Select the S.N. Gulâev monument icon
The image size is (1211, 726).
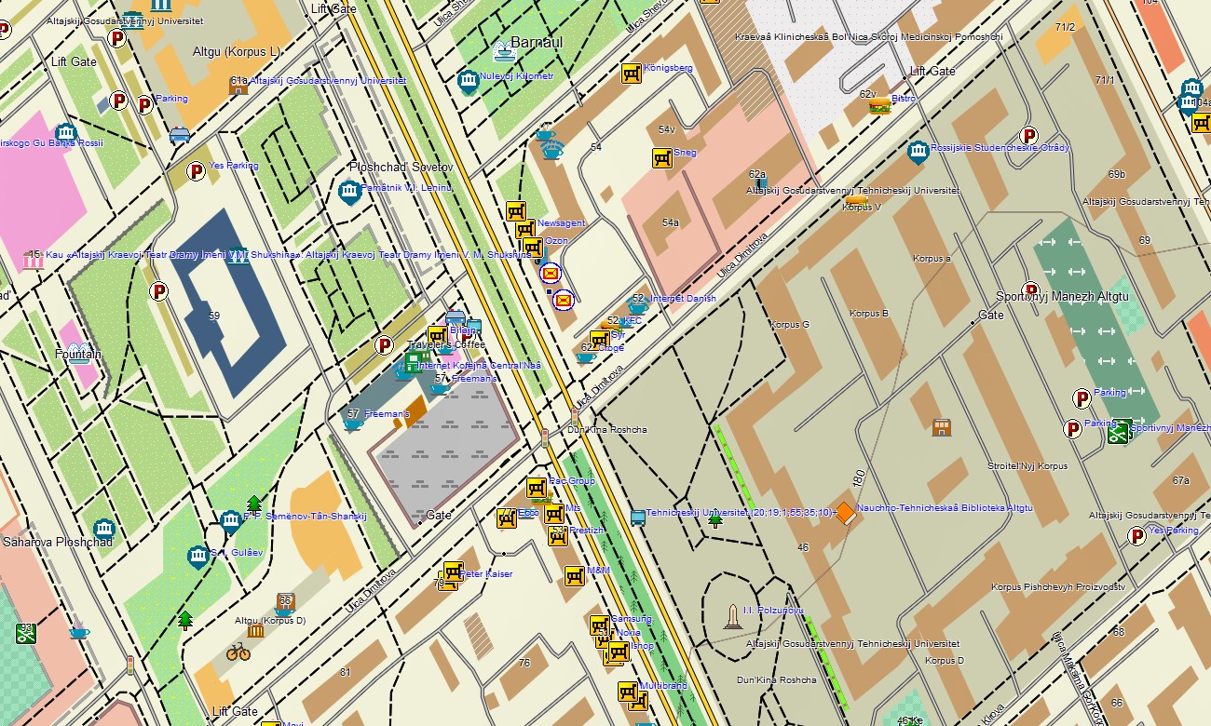coord(197,558)
